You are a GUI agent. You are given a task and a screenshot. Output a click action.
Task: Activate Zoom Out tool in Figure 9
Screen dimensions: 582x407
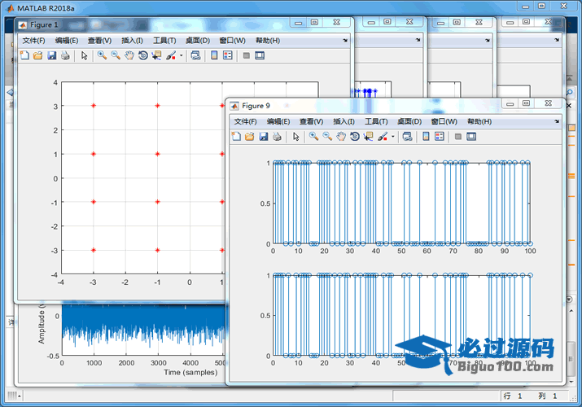[x=327, y=137]
